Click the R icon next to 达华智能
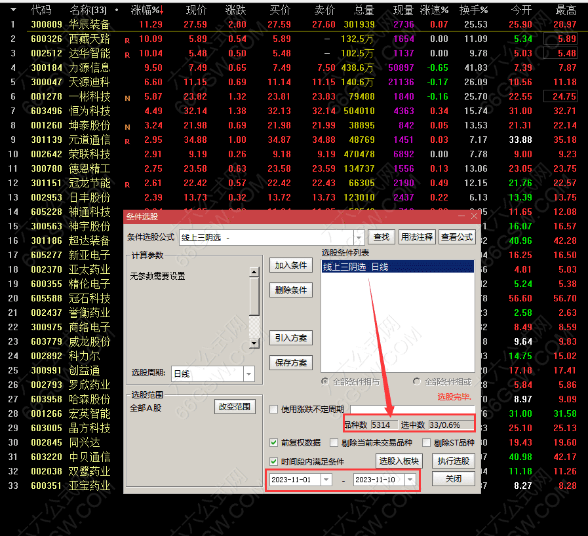588x536 pixels. [x=127, y=53]
